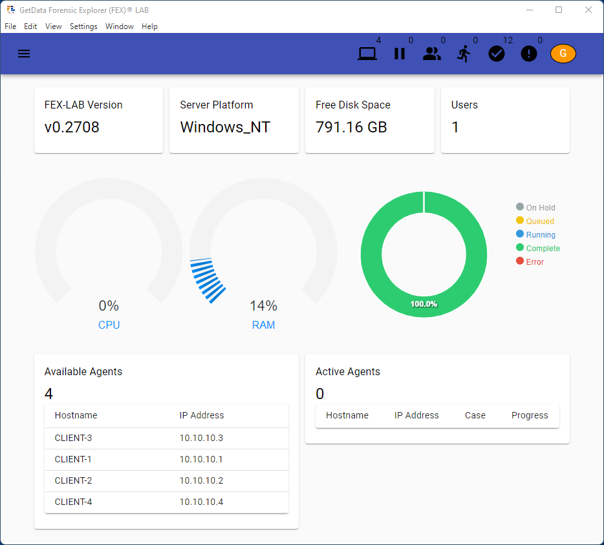The width and height of the screenshot is (604, 545).
Task: Click the 100.0% chart label
Action: [424, 304]
